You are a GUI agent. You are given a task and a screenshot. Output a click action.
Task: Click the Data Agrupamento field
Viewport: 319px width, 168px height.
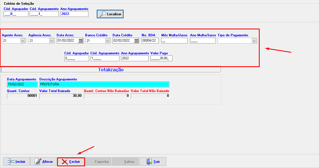[x=22, y=84]
